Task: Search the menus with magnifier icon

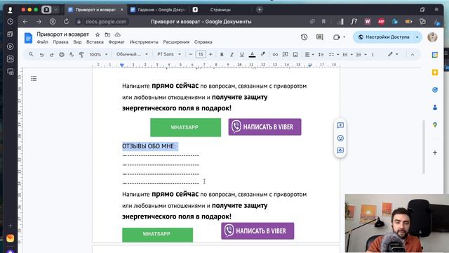Action: pyautogui.click(x=31, y=54)
